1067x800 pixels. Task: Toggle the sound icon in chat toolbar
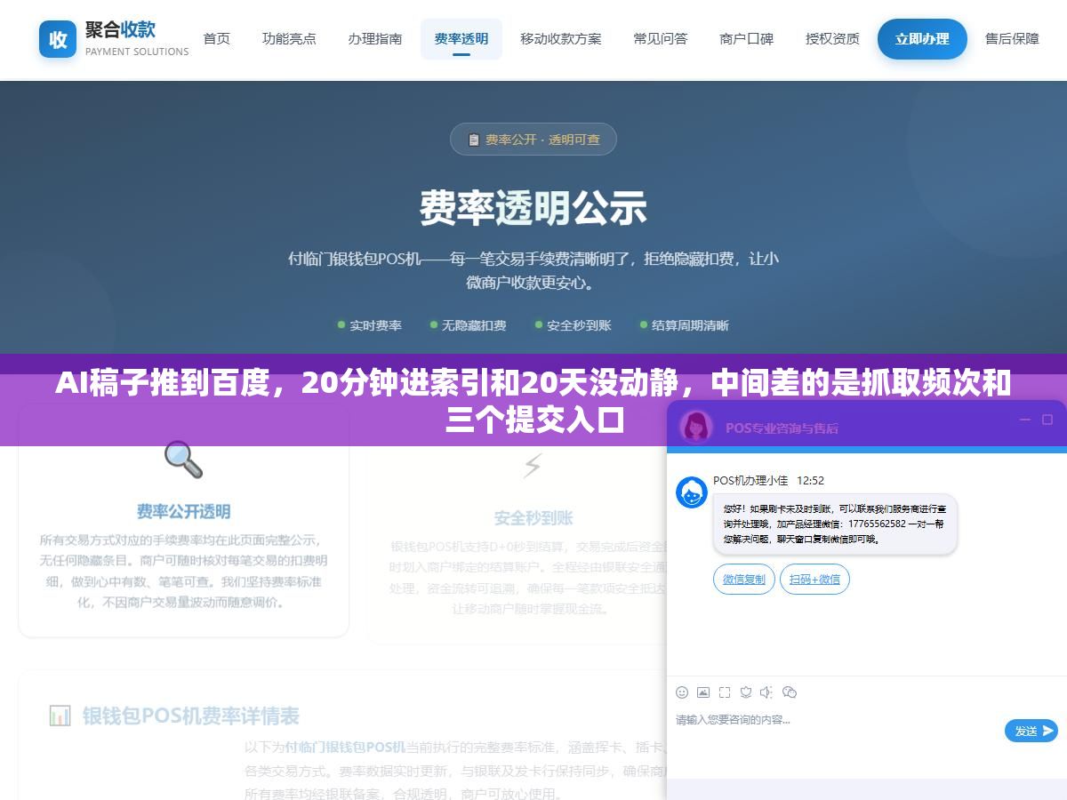767,692
